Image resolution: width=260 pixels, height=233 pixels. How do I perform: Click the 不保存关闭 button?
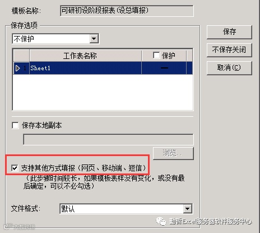(229, 50)
